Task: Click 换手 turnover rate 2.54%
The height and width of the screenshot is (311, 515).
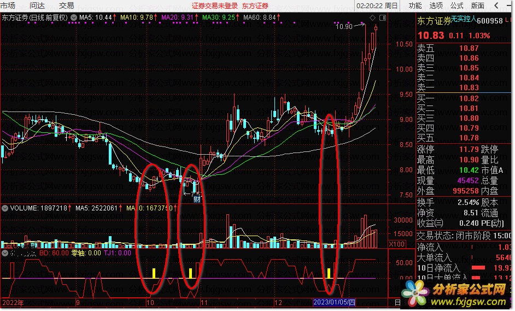Action: point(468,202)
